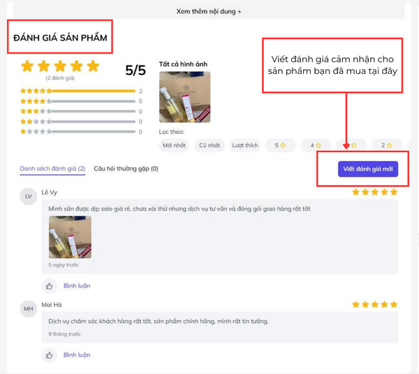Sort reviews by Cũ nhất

point(209,145)
